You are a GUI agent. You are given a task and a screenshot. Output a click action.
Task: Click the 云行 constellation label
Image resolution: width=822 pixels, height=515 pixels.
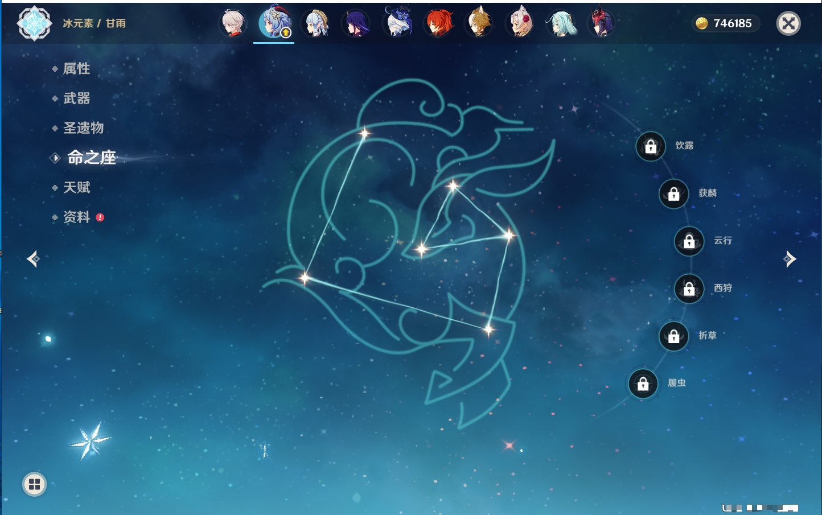coord(723,241)
